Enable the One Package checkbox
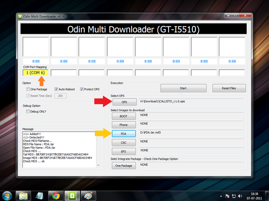The image size is (269, 201). click(x=28, y=89)
